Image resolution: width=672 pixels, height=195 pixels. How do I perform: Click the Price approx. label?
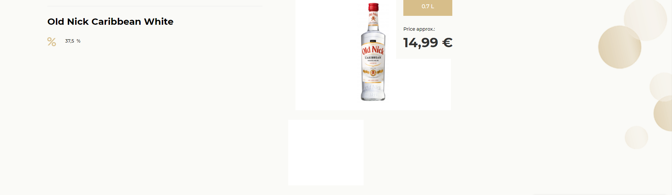[x=419, y=29]
